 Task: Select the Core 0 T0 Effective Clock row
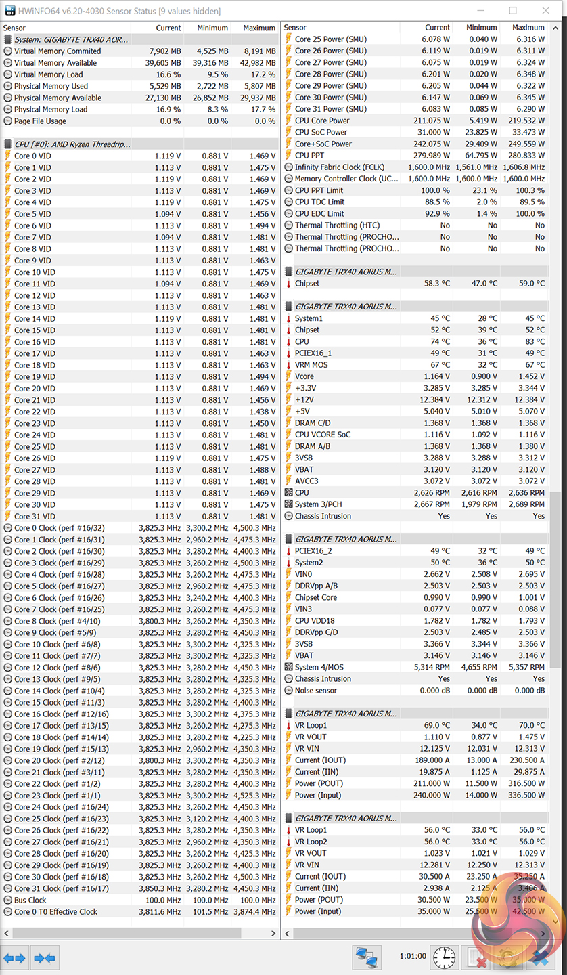pos(140,912)
